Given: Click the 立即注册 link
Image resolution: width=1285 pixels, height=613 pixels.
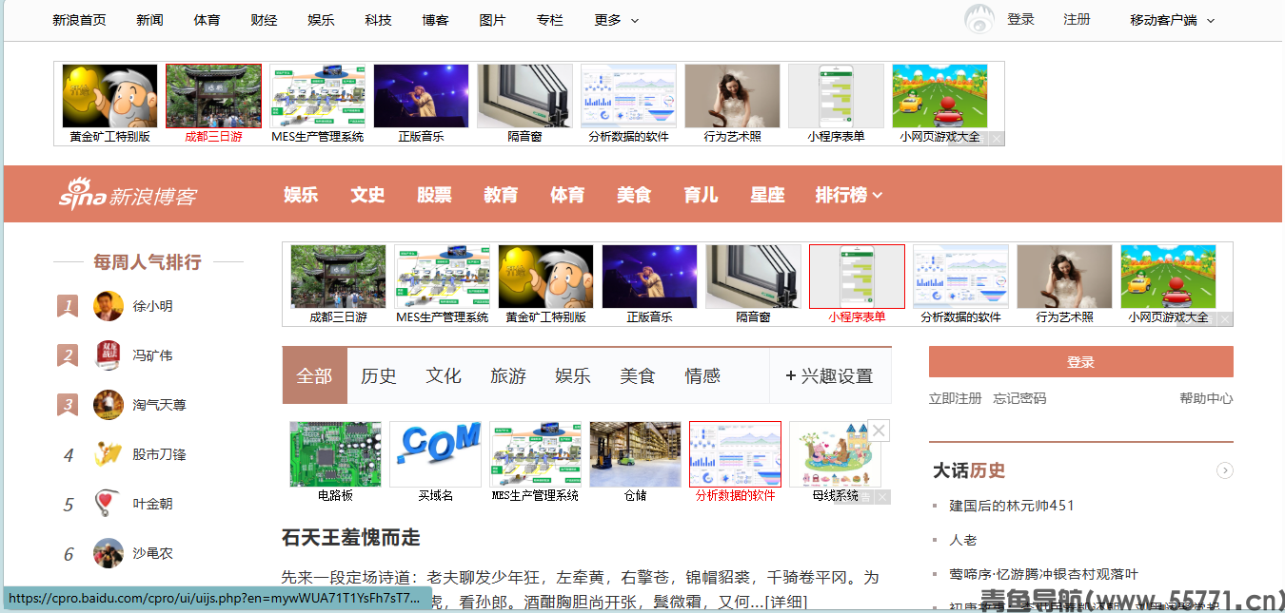Looking at the screenshot, I should pos(955,398).
